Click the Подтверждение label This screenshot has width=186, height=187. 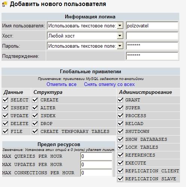[21, 56]
